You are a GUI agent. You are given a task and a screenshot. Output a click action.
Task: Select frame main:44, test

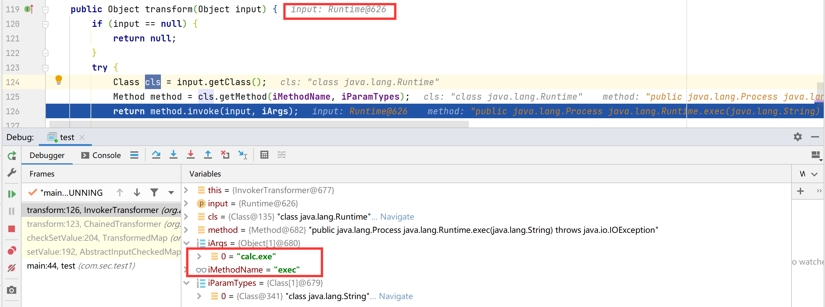coord(101,266)
